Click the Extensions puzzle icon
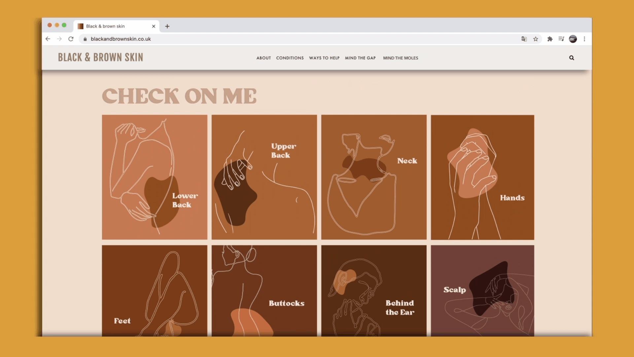This screenshot has width=634, height=357. (550, 39)
